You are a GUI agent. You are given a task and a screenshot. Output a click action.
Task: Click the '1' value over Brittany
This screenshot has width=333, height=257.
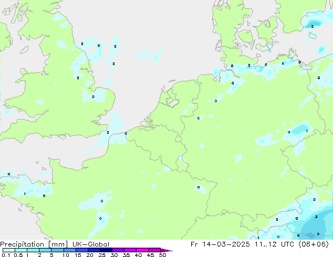[x=25, y=194]
